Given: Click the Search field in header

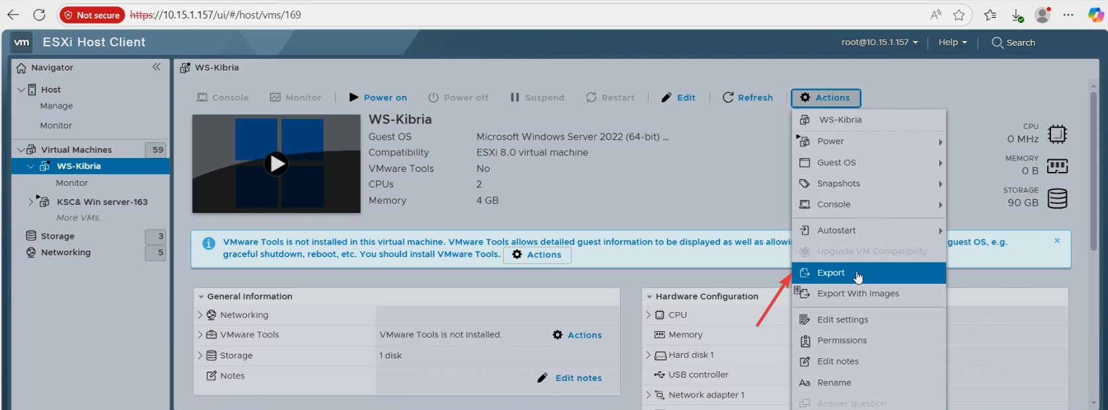Looking at the screenshot, I should pyautogui.click(x=1013, y=42).
